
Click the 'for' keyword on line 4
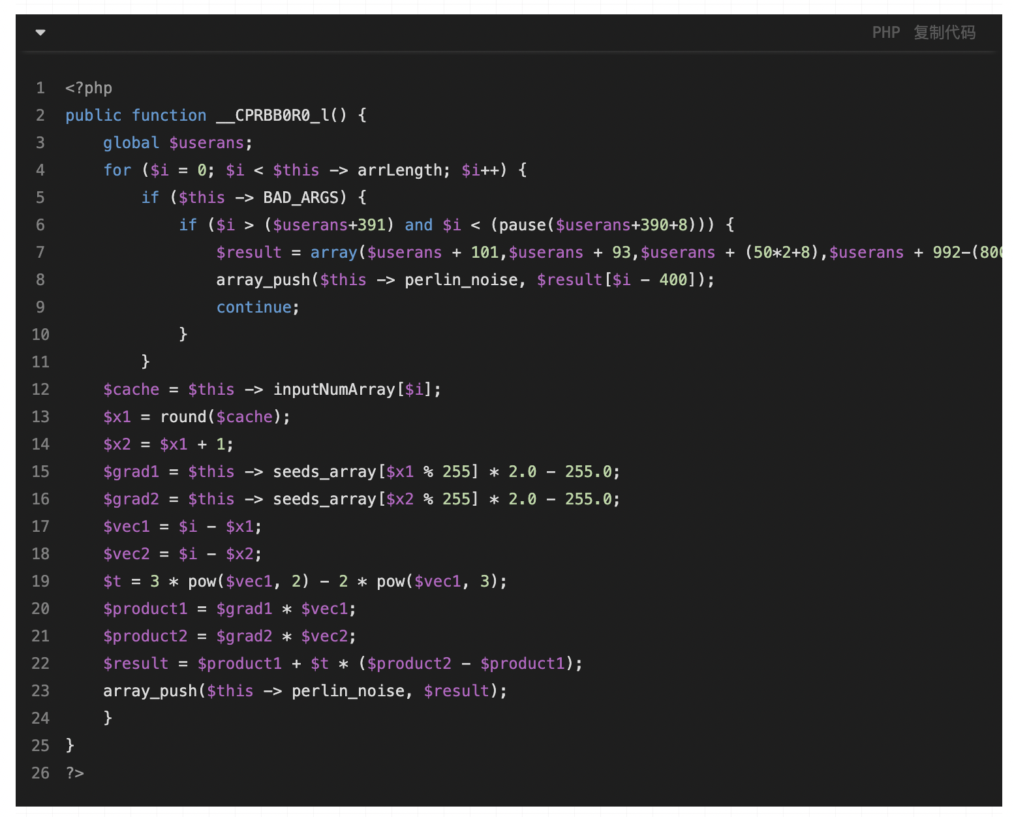117,170
